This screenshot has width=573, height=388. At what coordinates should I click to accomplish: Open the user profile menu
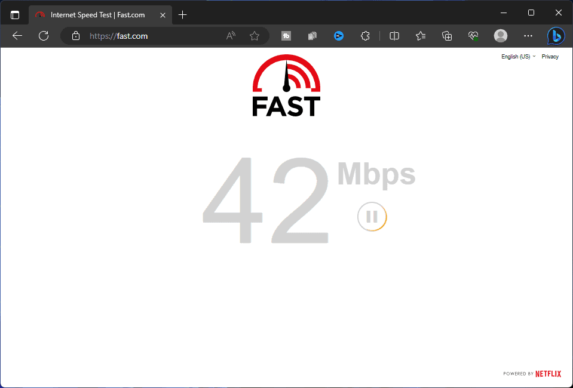[x=501, y=36]
